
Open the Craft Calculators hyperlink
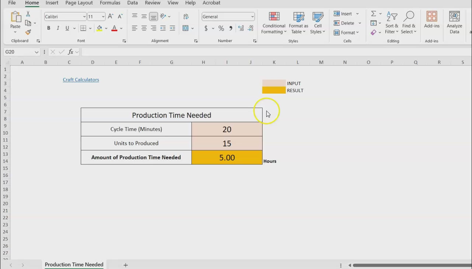(x=81, y=80)
